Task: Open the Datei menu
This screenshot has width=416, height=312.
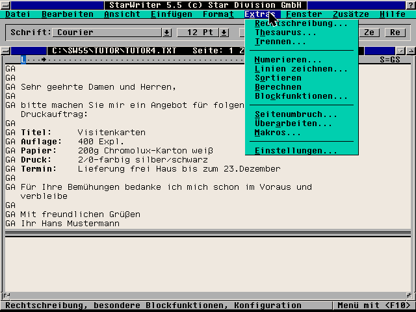Action: pyautogui.click(x=18, y=14)
